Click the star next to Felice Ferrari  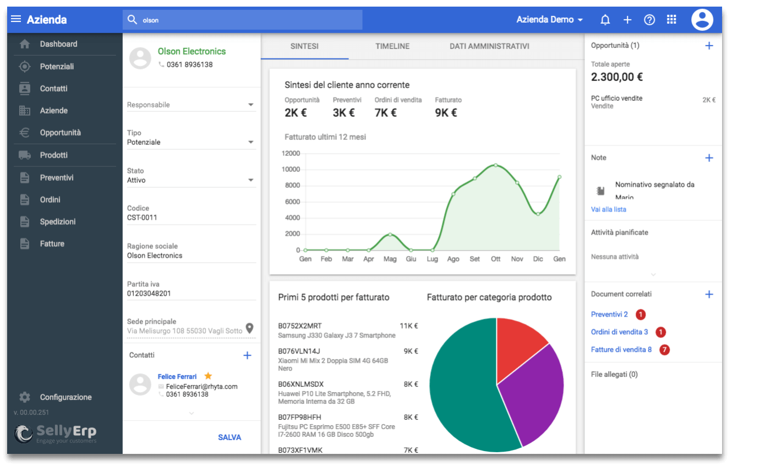coord(208,376)
